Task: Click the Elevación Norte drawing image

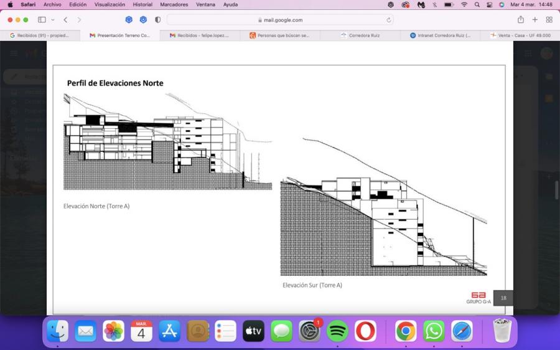Action: (167, 141)
